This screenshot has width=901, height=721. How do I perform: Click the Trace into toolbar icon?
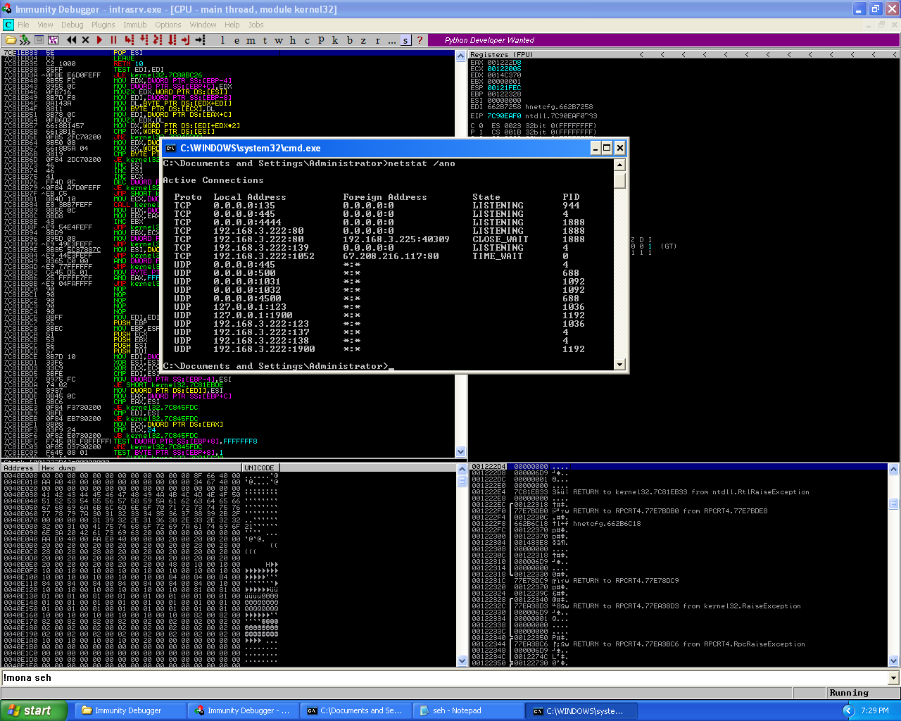click(x=158, y=40)
